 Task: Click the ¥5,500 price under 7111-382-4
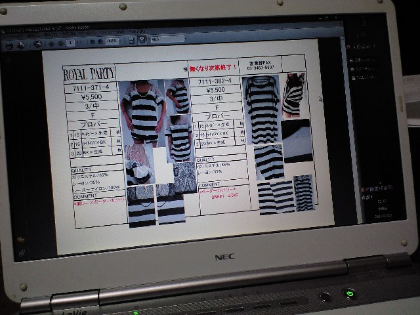[216, 90]
